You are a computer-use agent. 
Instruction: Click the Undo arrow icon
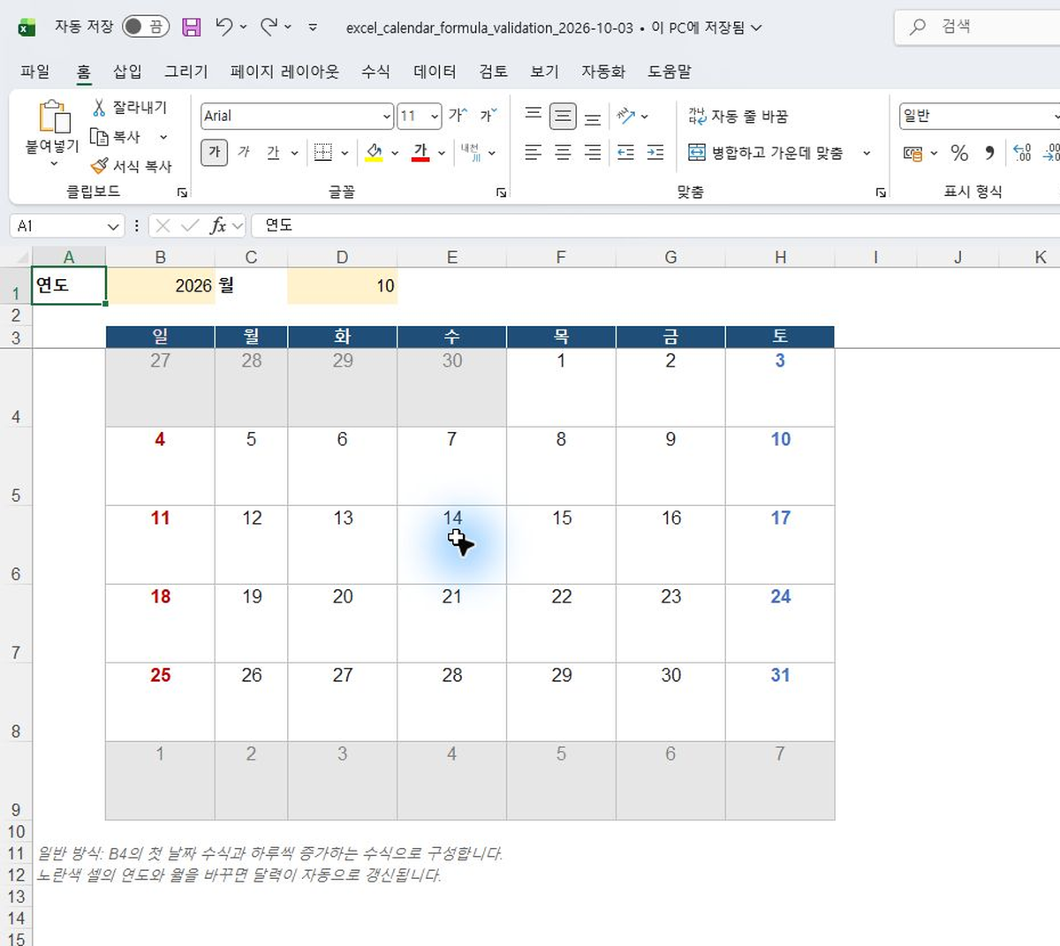coord(224,27)
